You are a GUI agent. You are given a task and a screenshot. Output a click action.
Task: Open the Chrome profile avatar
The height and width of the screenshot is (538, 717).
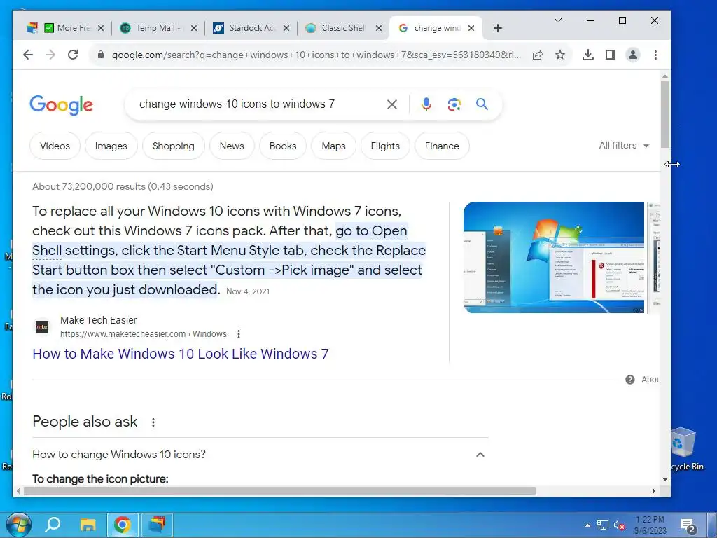[x=633, y=55]
